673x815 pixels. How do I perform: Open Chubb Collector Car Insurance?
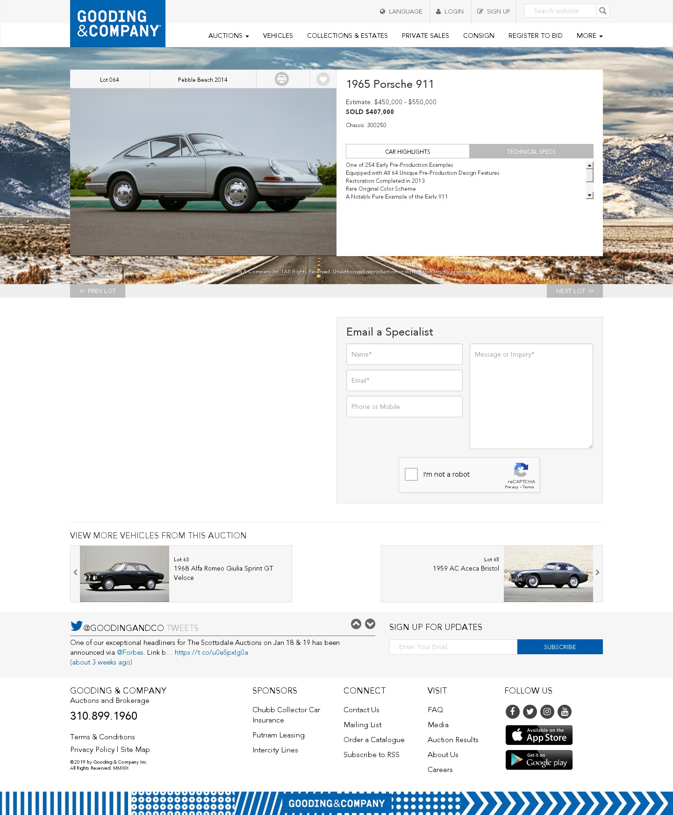click(x=286, y=715)
